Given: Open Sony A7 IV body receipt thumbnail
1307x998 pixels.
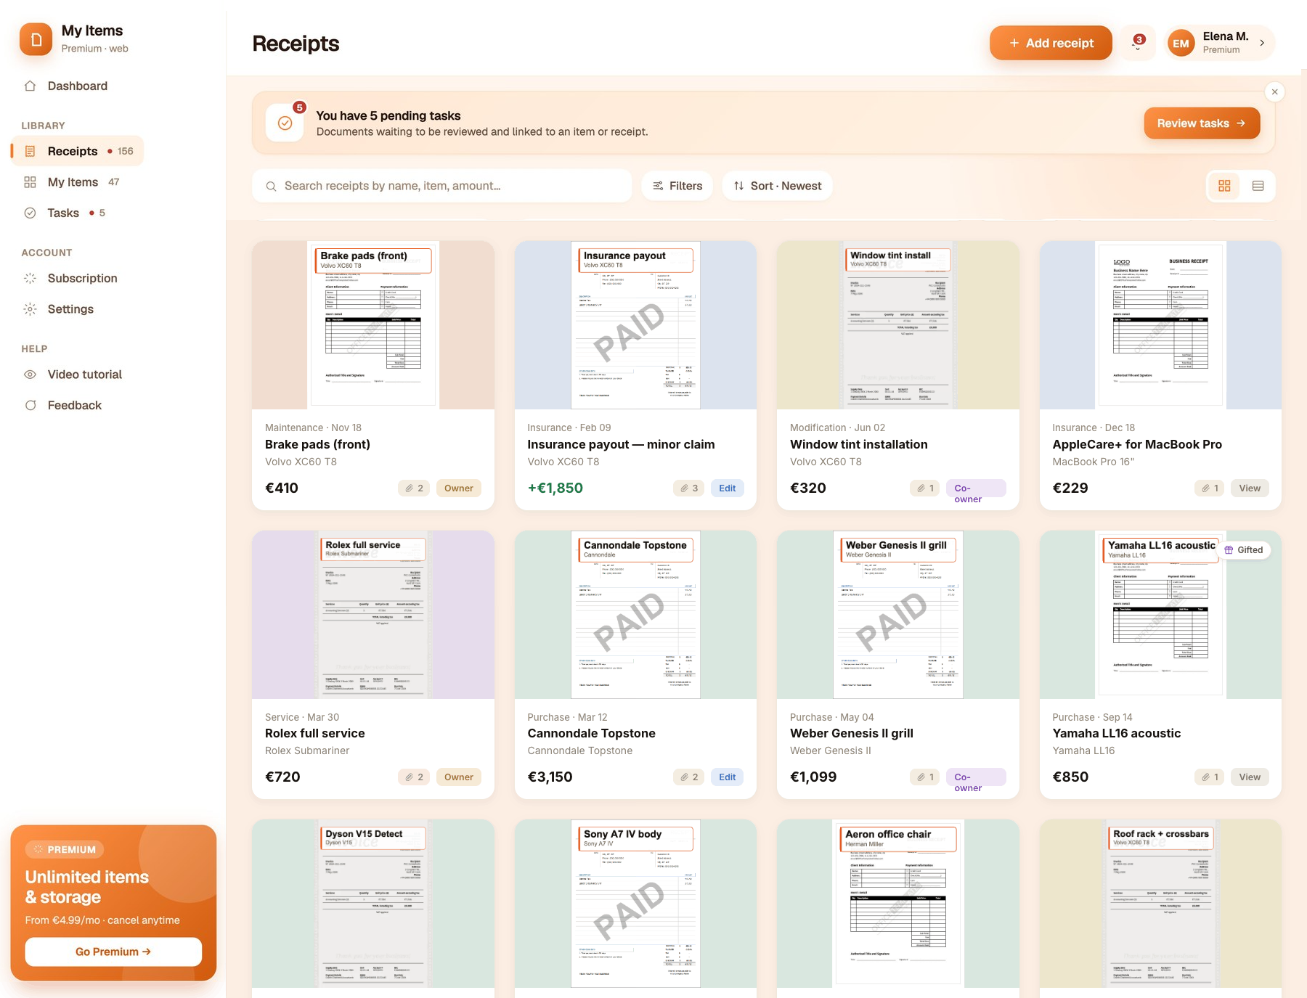Looking at the screenshot, I should point(635,904).
